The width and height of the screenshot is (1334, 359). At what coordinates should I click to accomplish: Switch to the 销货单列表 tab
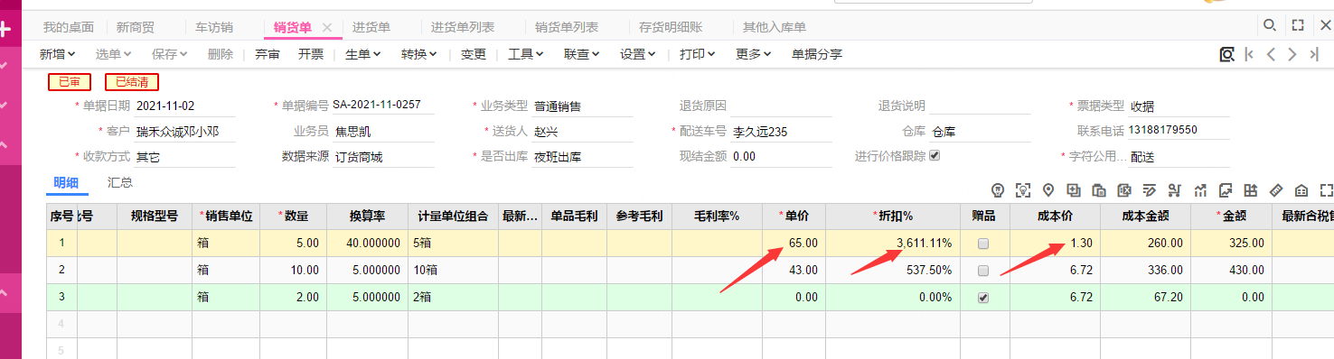pos(567,28)
